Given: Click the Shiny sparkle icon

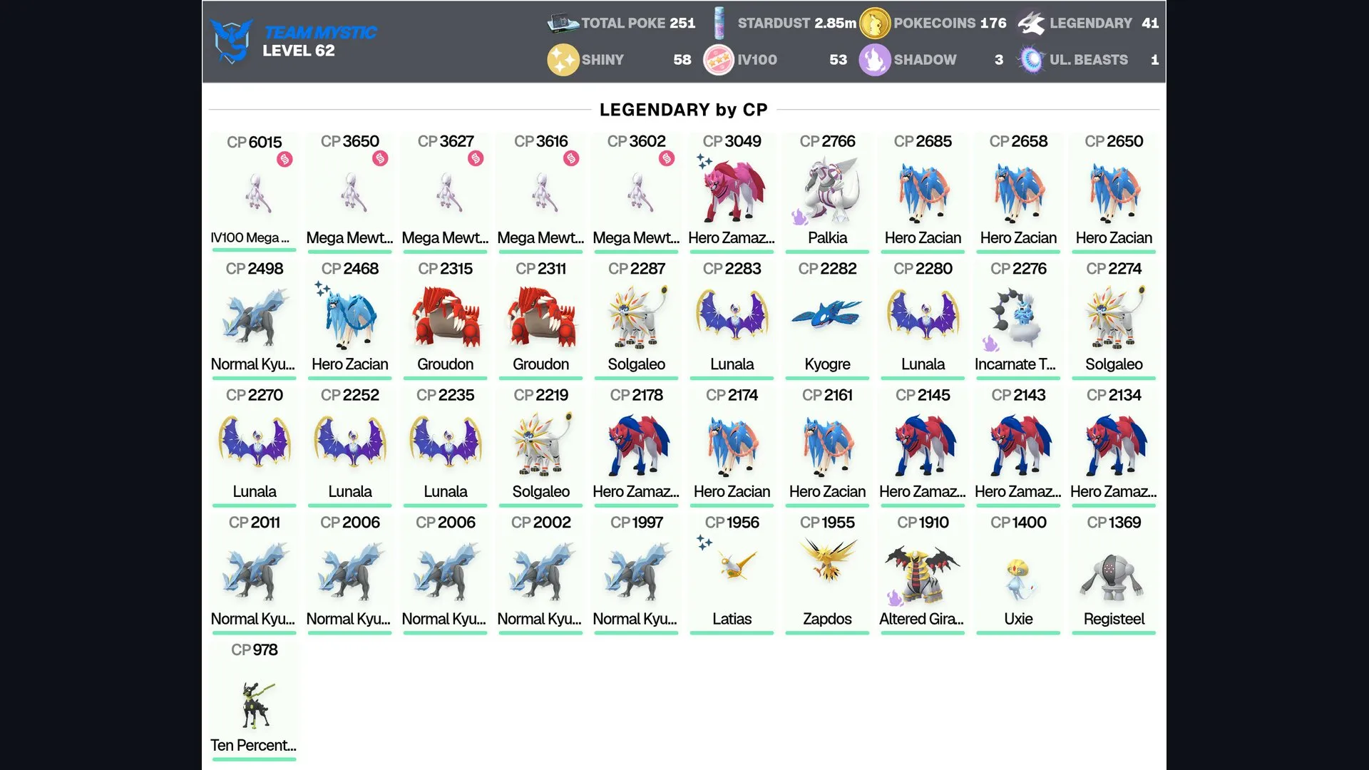Looking at the screenshot, I should pyautogui.click(x=563, y=60).
